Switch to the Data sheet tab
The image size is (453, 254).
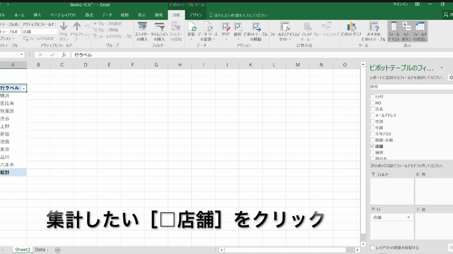pos(40,250)
